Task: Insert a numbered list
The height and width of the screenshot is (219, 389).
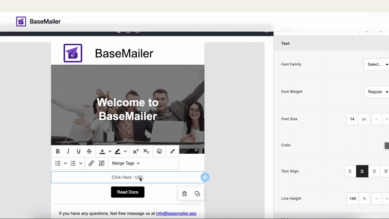Action: [73, 163]
